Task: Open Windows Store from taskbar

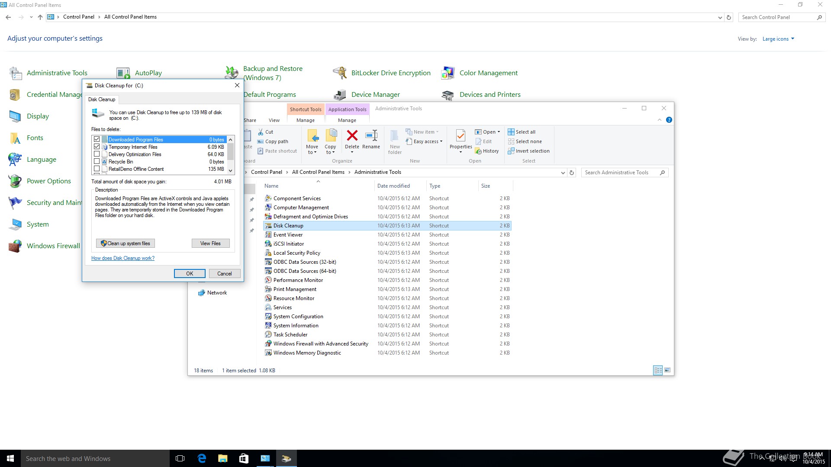Action: [244, 458]
